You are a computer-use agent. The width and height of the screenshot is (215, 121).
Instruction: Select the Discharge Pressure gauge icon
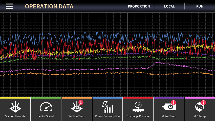(x=138, y=107)
